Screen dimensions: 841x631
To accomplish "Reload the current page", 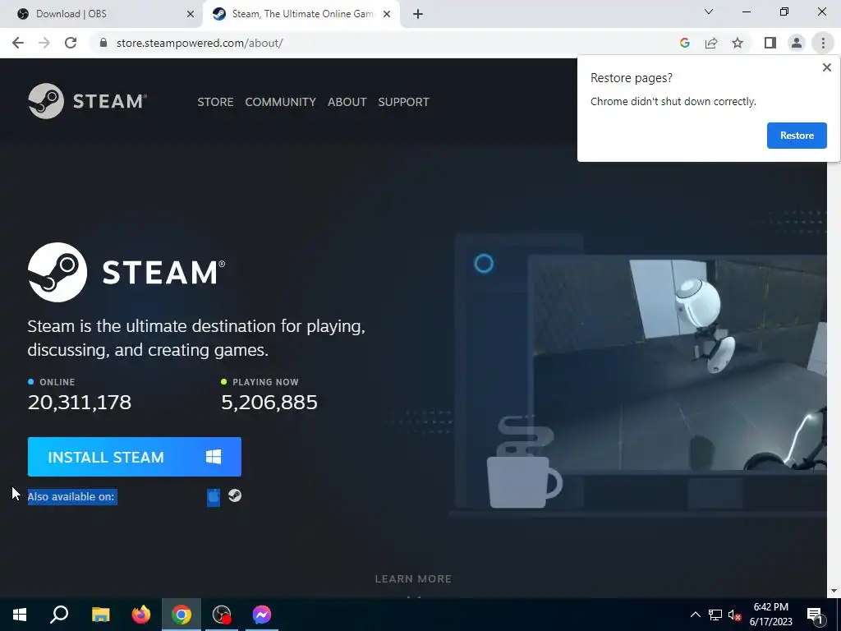I will pos(71,43).
